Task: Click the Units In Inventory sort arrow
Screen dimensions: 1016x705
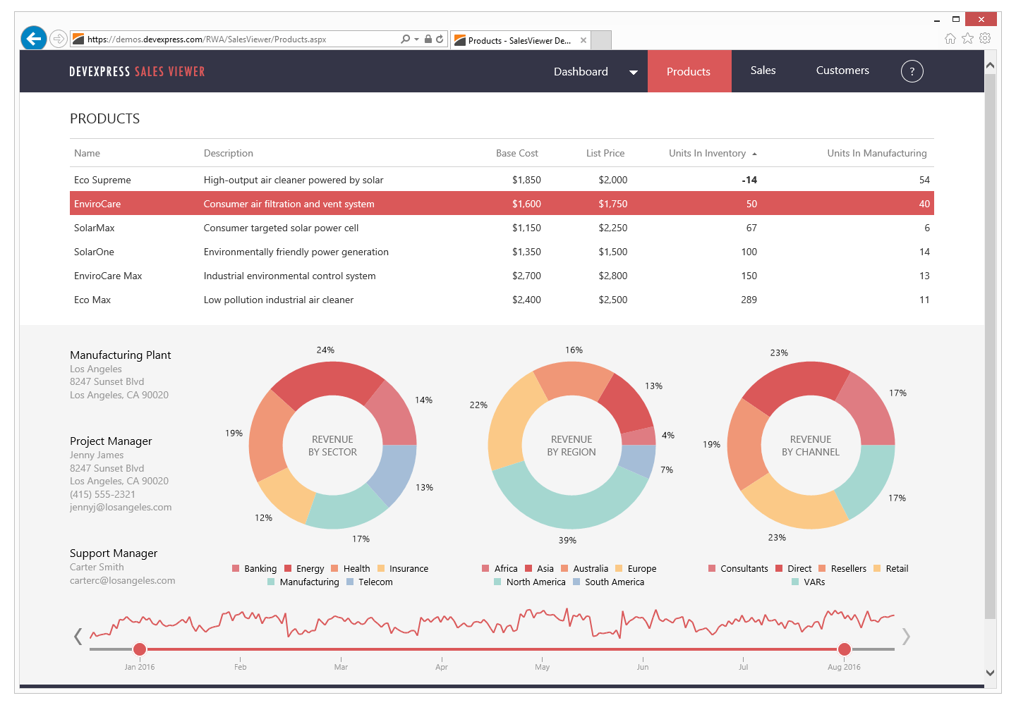Action: pyautogui.click(x=754, y=154)
